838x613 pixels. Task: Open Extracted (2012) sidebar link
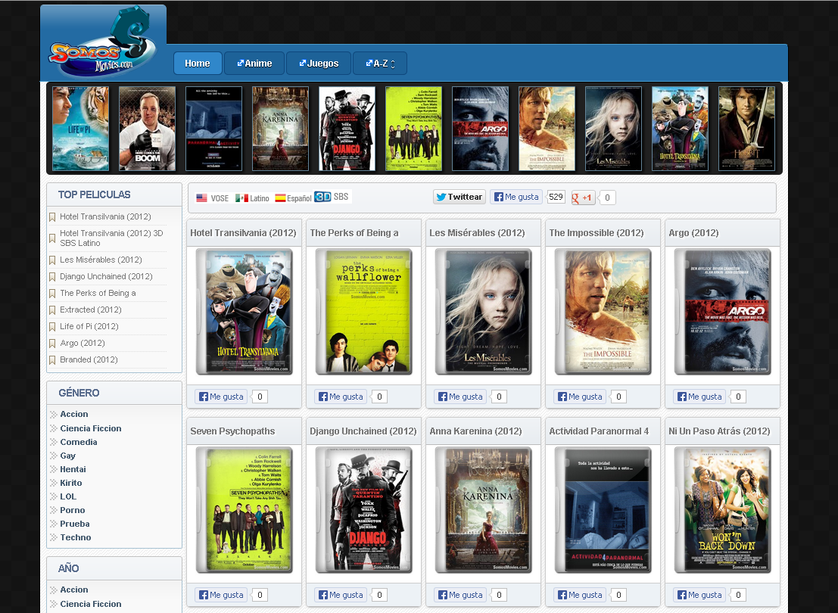point(90,310)
